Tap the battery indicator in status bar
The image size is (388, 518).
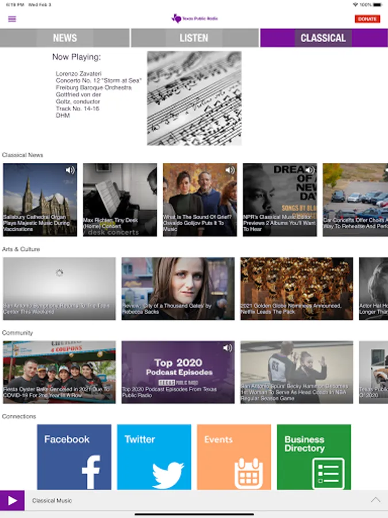[x=378, y=5]
